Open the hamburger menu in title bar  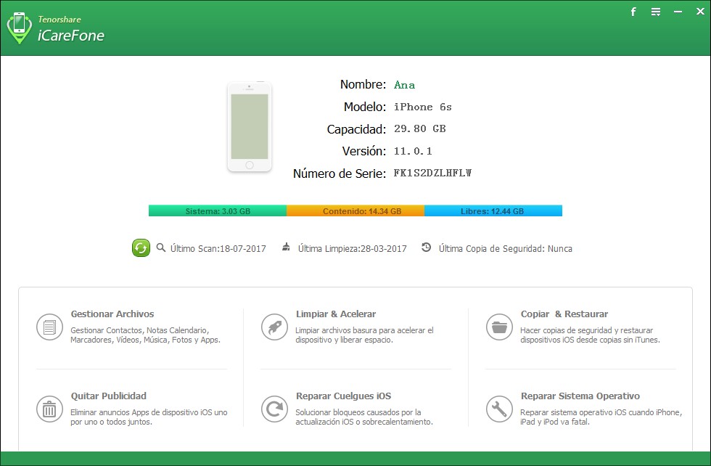coord(656,12)
